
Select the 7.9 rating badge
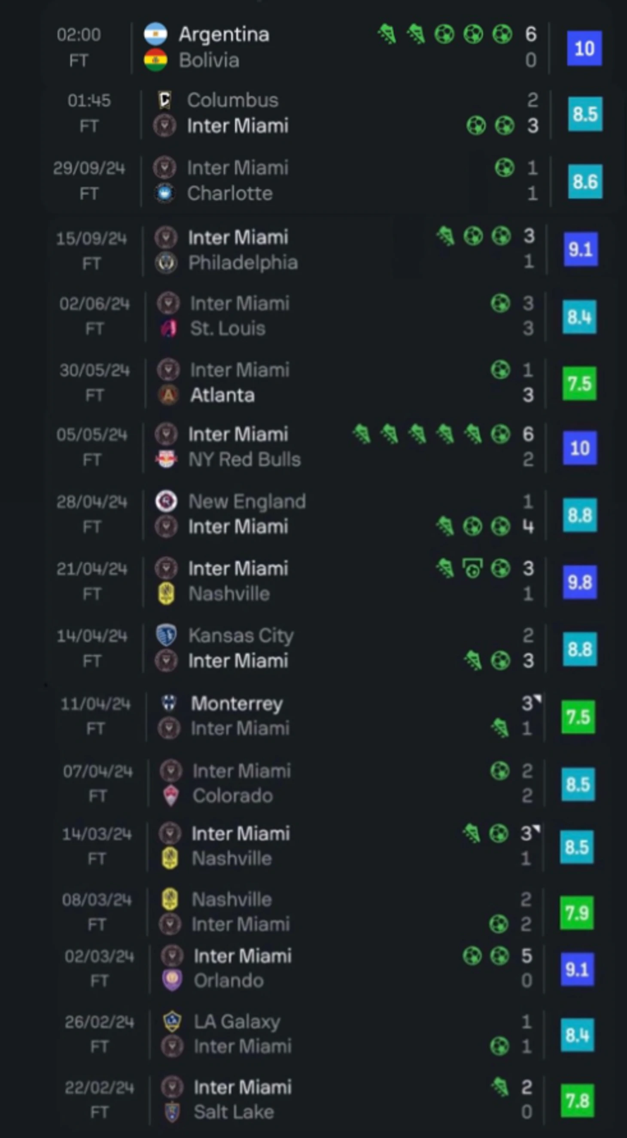coord(577,913)
